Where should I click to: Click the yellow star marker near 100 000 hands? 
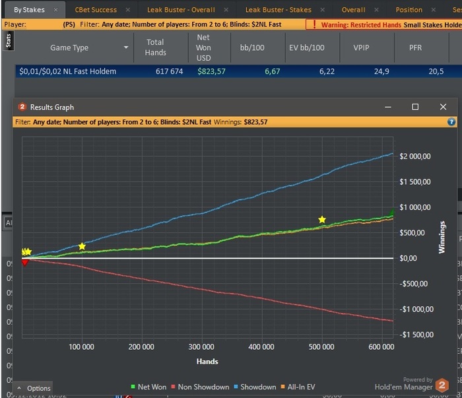[x=82, y=246]
